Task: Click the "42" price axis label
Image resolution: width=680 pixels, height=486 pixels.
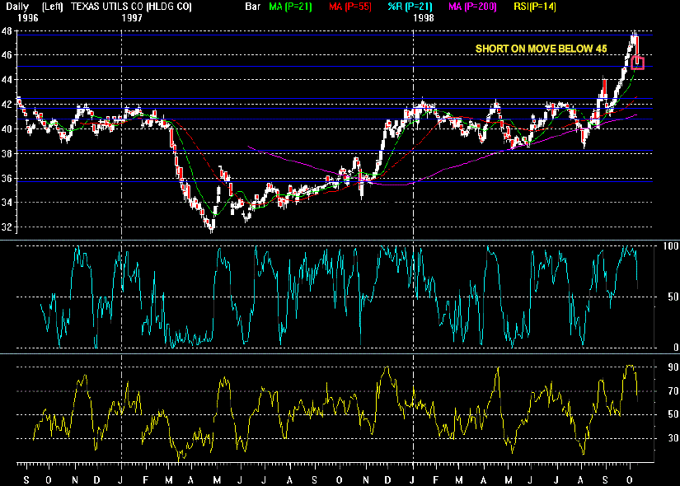Action: (7, 105)
